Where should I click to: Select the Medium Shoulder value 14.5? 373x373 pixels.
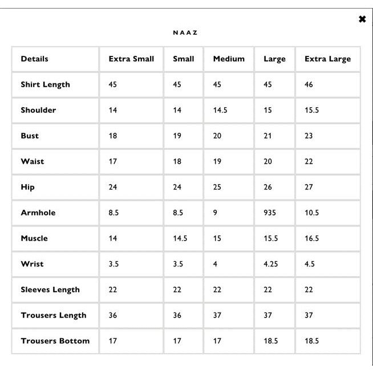[220, 110]
